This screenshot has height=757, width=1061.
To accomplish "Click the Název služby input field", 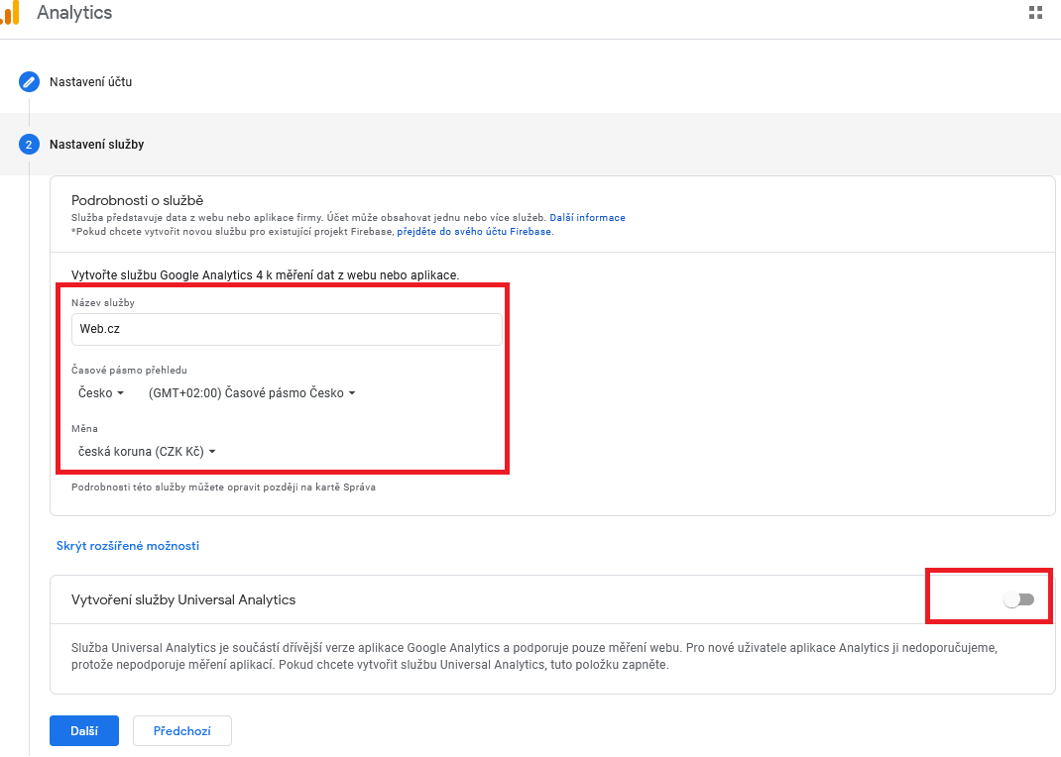I will pyautogui.click(x=287, y=329).
